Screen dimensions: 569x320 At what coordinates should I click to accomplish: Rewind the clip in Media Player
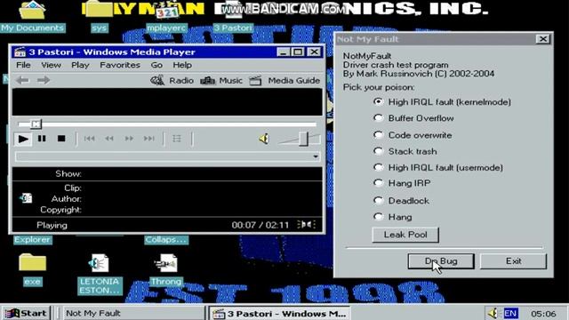tap(109, 139)
